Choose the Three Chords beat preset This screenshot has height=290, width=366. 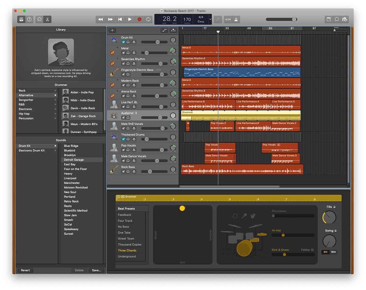coord(126,250)
